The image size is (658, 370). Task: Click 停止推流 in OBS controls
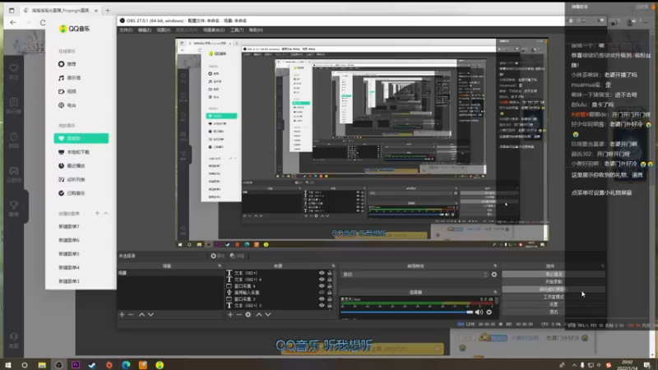554,274
